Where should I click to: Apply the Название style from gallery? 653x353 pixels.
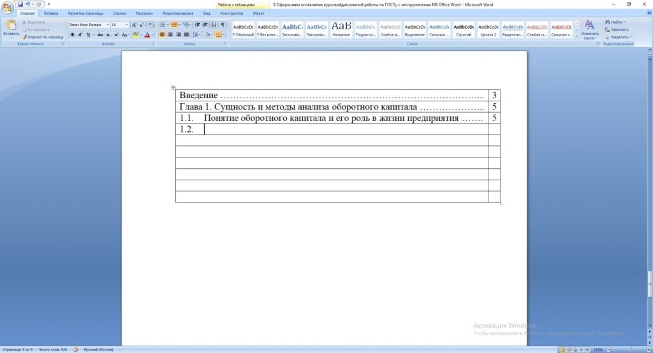coord(341,29)
